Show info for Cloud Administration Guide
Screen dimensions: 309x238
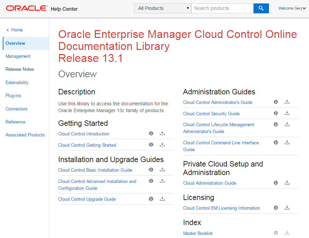276,183
